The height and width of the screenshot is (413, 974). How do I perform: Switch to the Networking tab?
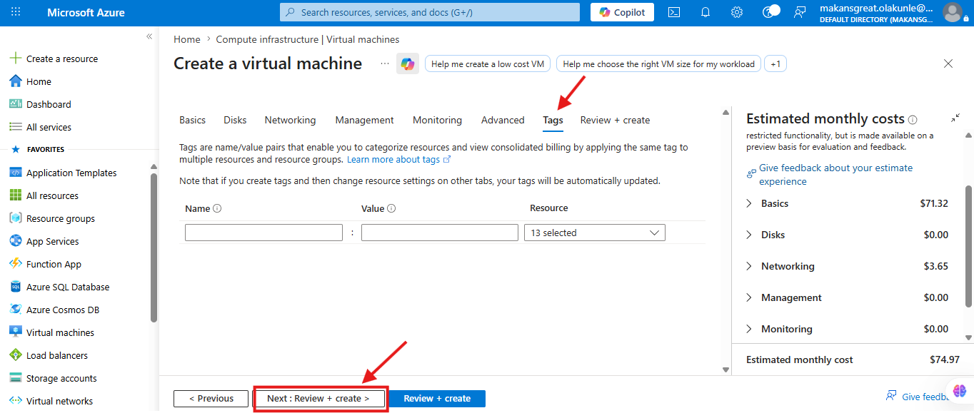(290, 120)
